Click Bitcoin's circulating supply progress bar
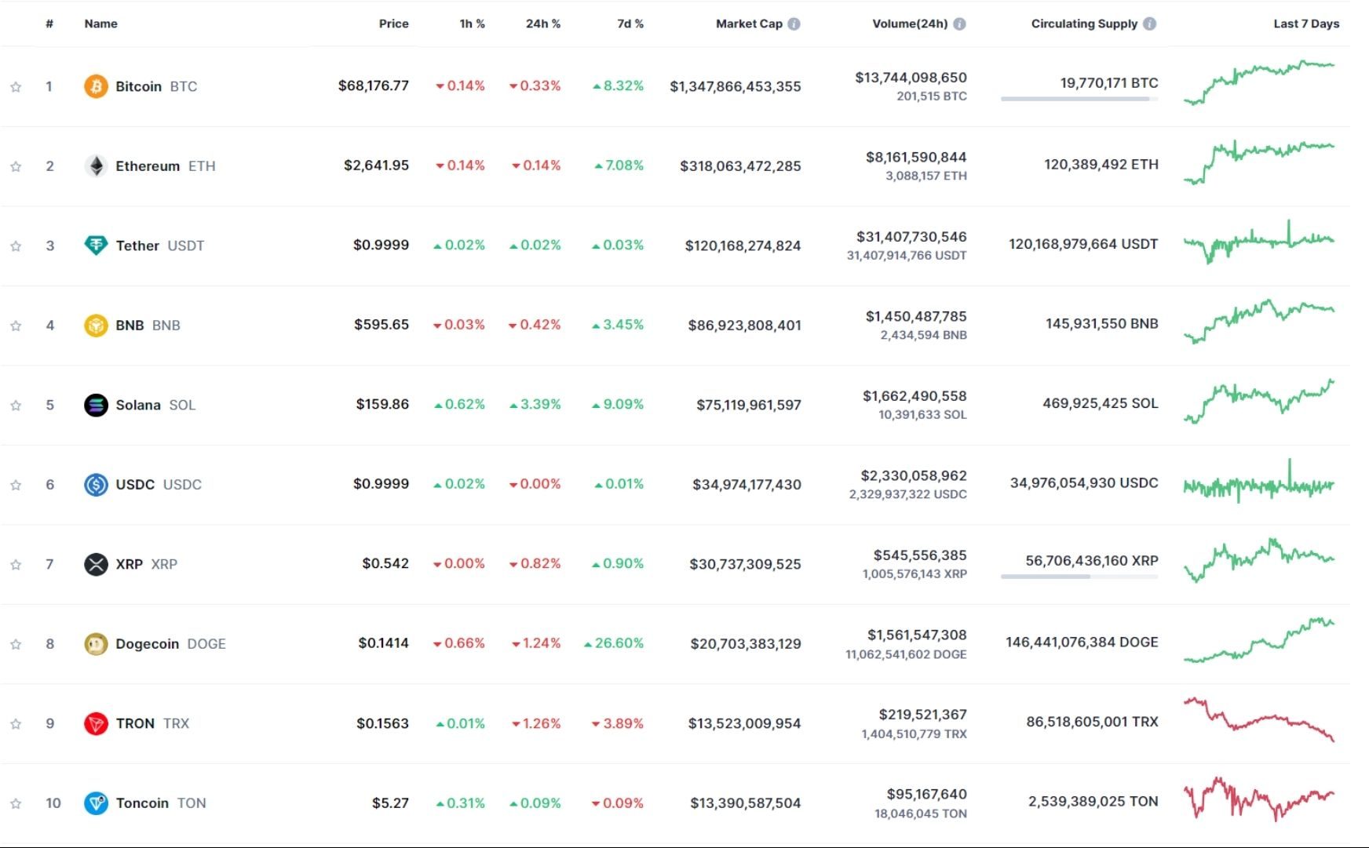 pyautogui.click(x=1078, y=100)
